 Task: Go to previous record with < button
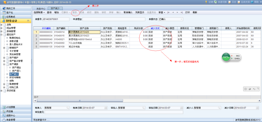(173, 13)
